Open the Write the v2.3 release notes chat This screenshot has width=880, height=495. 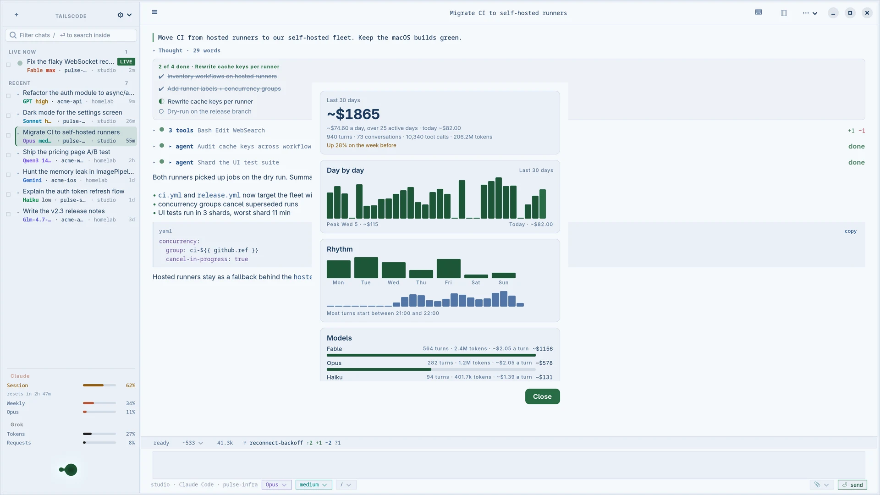pos(77,215)
